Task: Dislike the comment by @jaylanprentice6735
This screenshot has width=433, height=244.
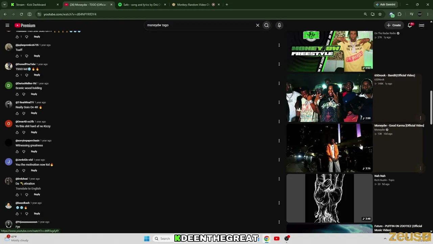Action: [27, 56]
